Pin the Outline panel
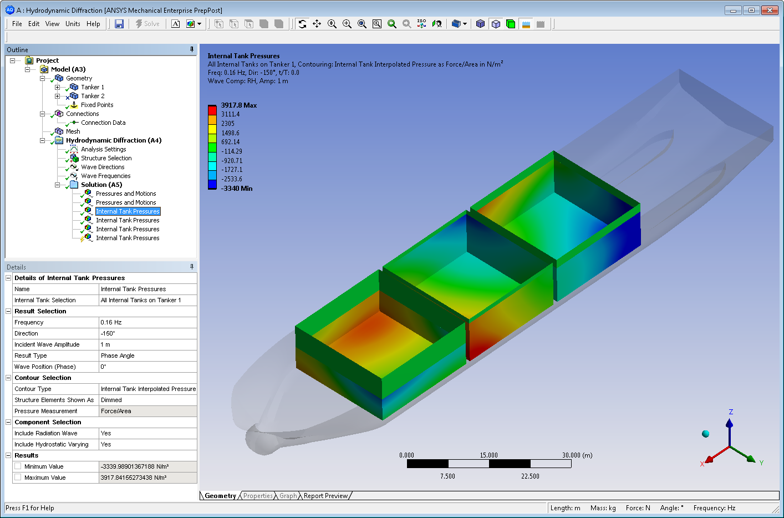 tap(192, 49)
